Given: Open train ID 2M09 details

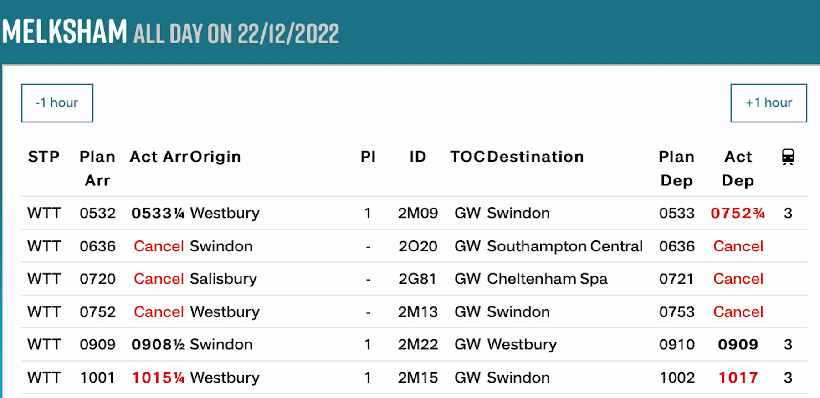Looking at the screenshot, I should tap(418, 213).
